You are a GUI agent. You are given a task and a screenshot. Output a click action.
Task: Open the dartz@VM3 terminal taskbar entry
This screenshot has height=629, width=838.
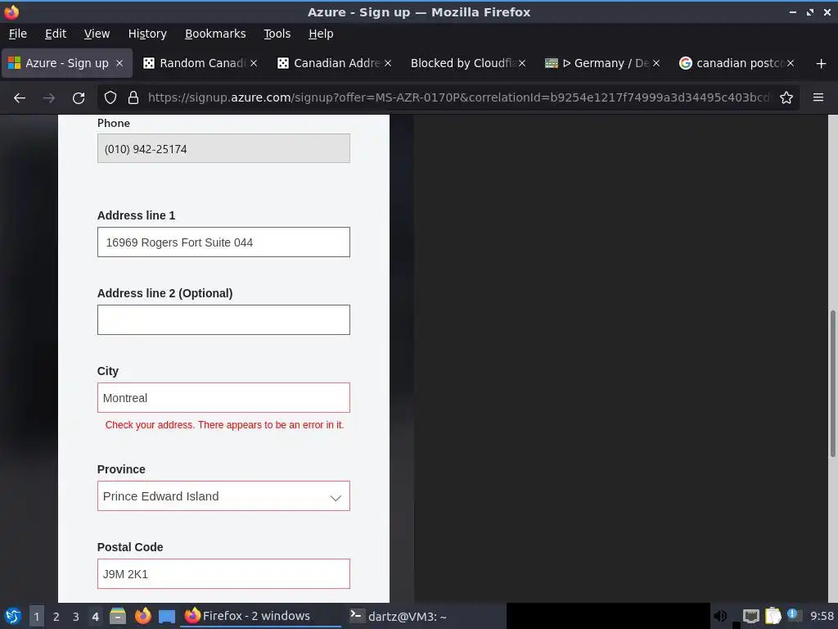[399, 616]
